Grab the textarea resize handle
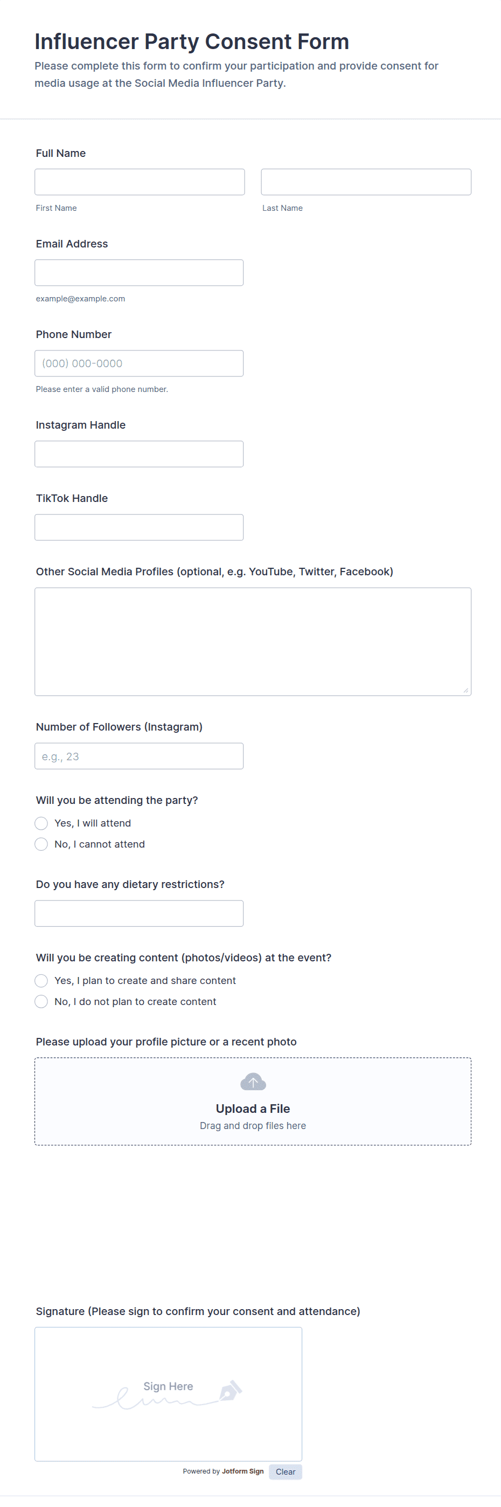Screen dimensions: 501x1507 tap(466, 690)
